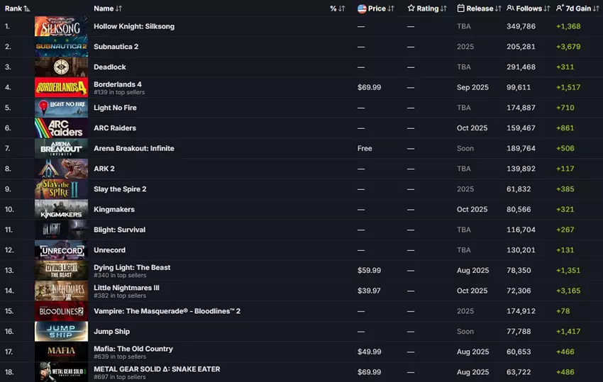Screen dimensions: 603x382
Task: Open the Little Nightmares III link
Action: click(126, 288)
